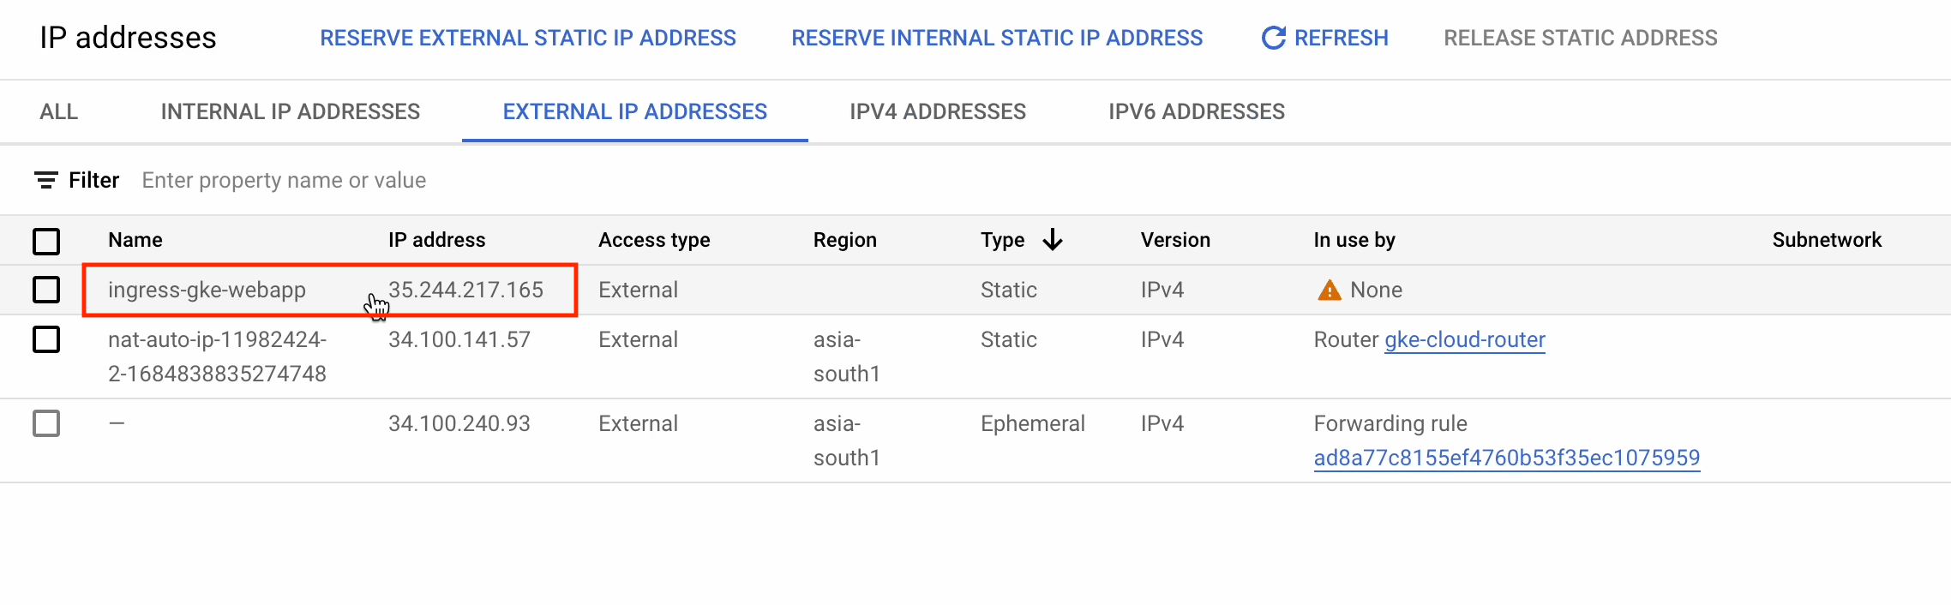Open the gke-cloud-router link
Image resolution: width=1951 pixels, height=605 pixels.
click(x=1464, y=339)
